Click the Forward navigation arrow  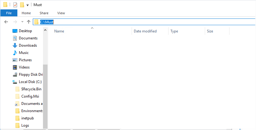click(15, 22)
